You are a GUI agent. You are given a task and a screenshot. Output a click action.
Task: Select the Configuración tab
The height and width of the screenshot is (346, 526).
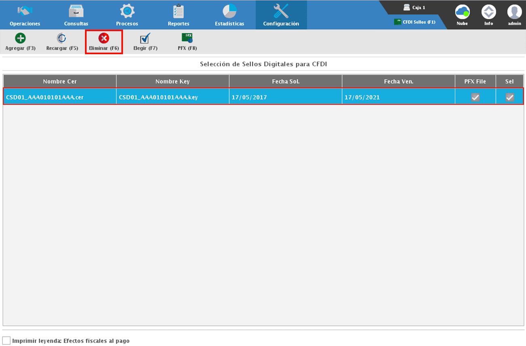coord(281,15)
